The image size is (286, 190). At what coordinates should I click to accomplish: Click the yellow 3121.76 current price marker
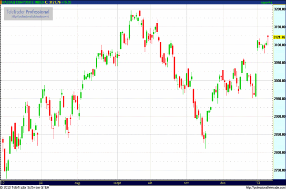click(279, 37)
